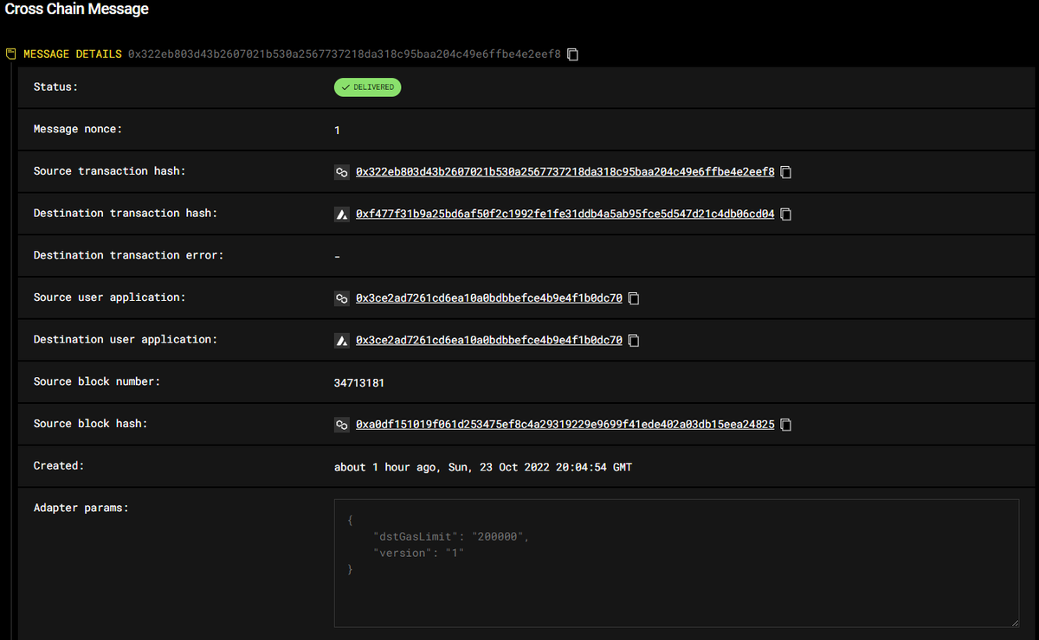
Task: Click the Destination user application: label
Action: click(126, 339)
